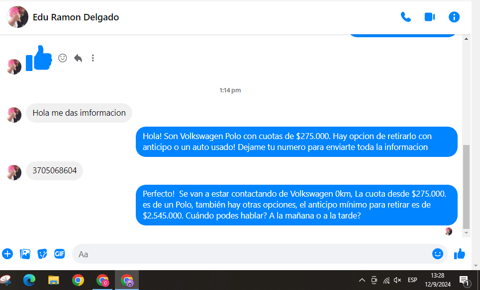The image size is (480, 290).
Task: Start a voice call with Edu Ramon Delgado
Action: pos(405,17)
